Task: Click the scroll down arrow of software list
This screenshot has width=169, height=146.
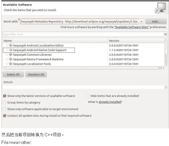Action: 166,65
